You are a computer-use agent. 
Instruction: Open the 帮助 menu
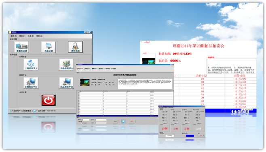[39, 36]
